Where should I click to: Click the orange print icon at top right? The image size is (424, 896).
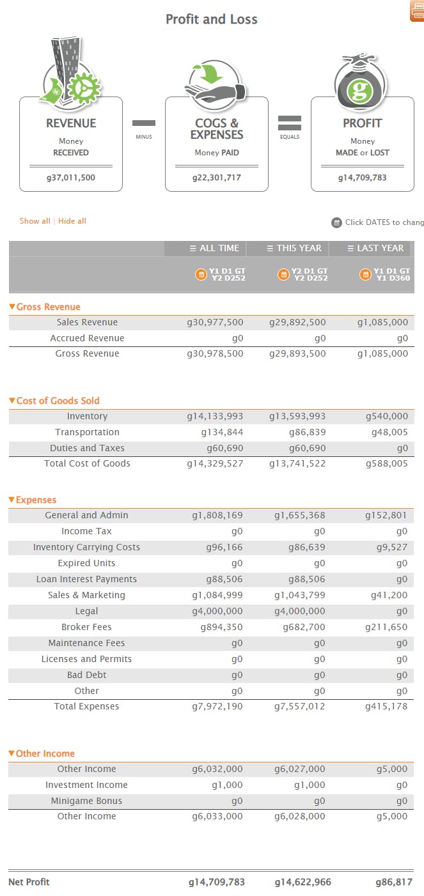[418, 11]
